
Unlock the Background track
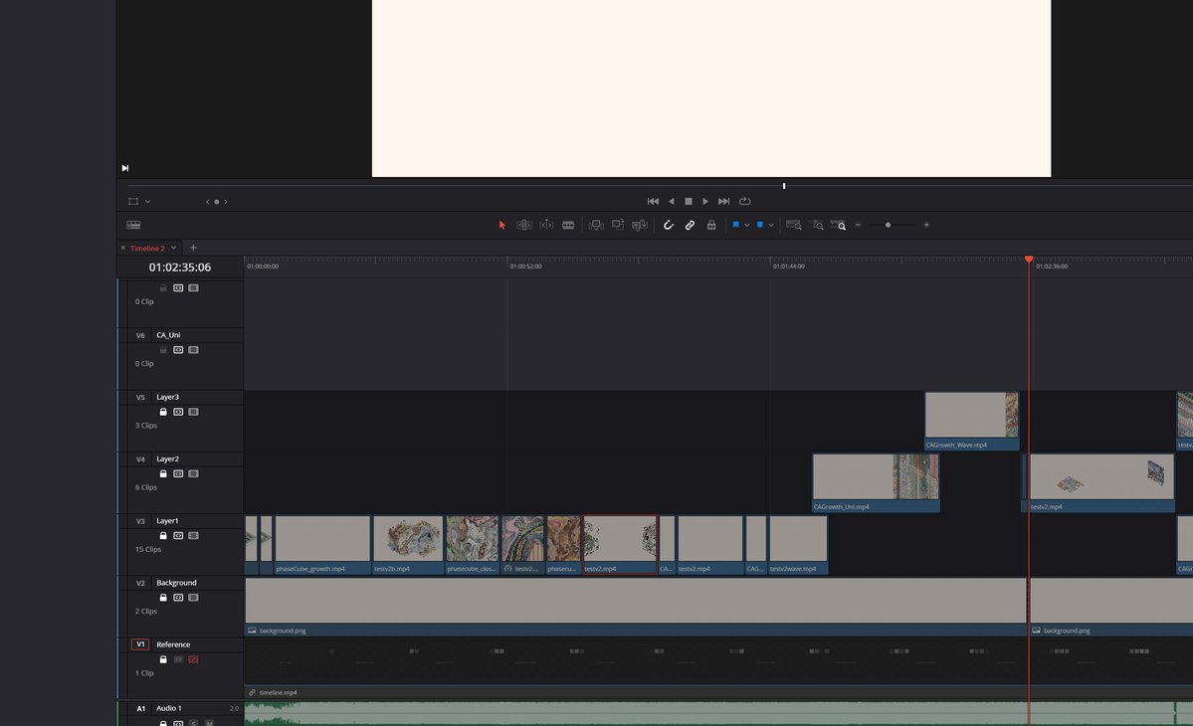click(x=163, y=598)
